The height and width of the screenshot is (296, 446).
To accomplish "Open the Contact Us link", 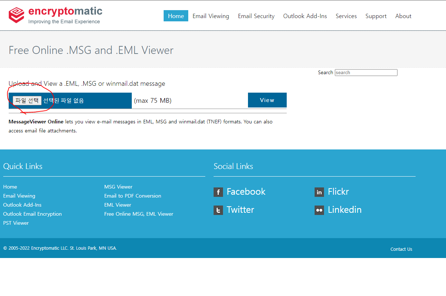I will pos(401,249).
